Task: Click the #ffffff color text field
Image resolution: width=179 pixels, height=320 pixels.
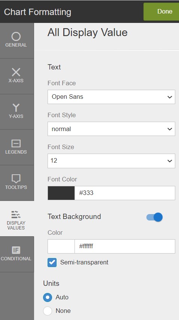Action: click(x=125, y=246)
